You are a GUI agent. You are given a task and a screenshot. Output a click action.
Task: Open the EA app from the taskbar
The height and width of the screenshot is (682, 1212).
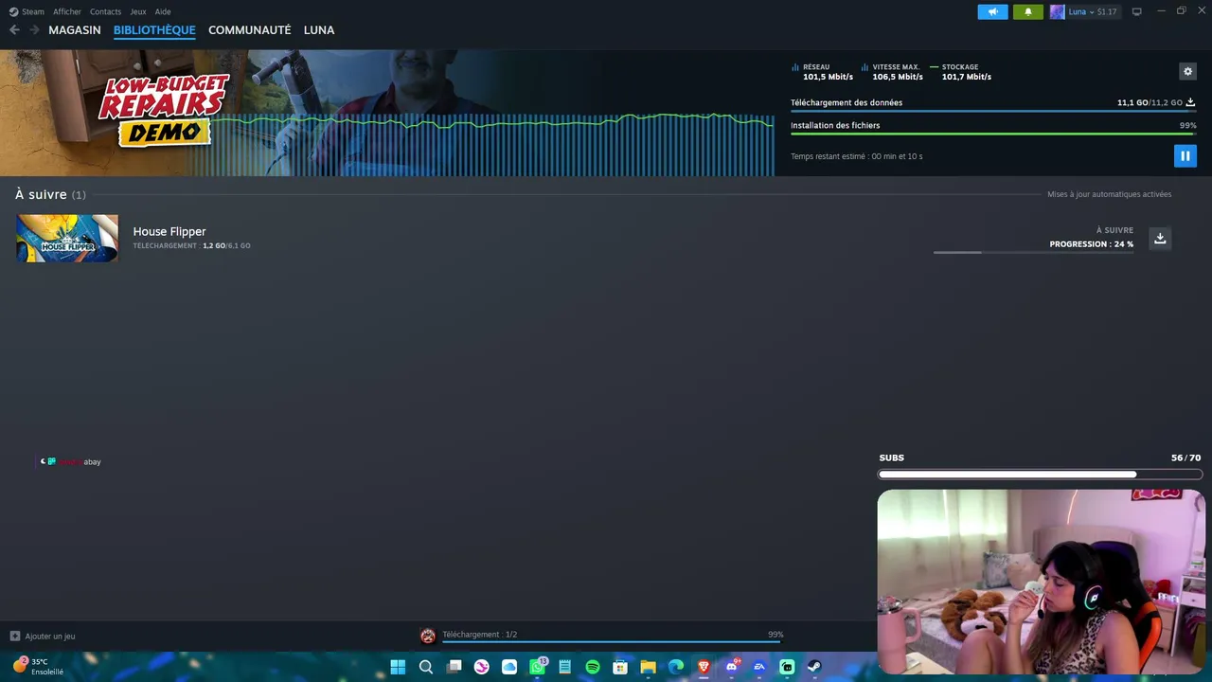[x=759, y=667]
